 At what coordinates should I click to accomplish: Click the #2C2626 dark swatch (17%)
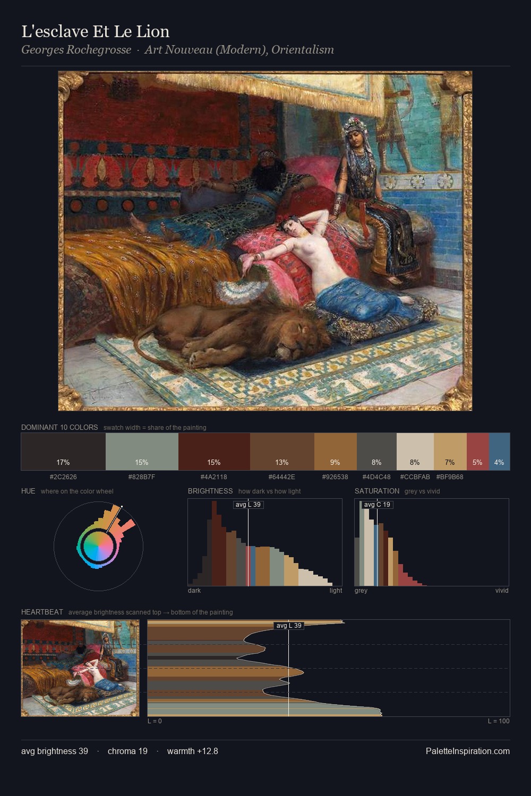click(x=63, y=452)
